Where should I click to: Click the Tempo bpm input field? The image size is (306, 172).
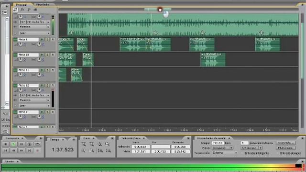(x=218, y=143)
